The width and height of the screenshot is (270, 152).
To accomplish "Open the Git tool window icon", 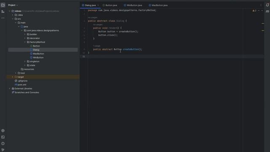I will pyautogui.click(x=3, y=150).
